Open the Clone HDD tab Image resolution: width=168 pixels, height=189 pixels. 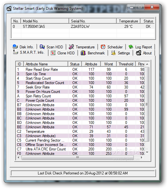63,53
